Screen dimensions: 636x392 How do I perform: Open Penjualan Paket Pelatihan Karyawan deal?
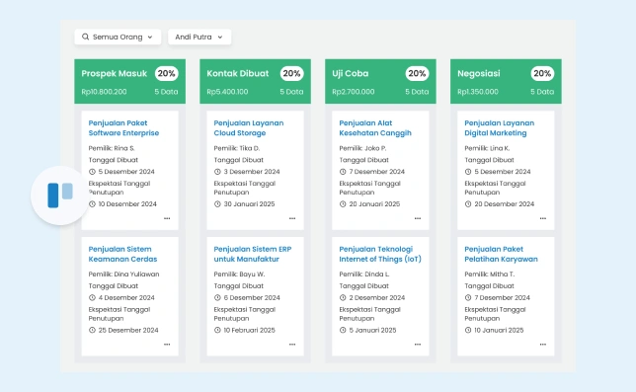[501, 254]
